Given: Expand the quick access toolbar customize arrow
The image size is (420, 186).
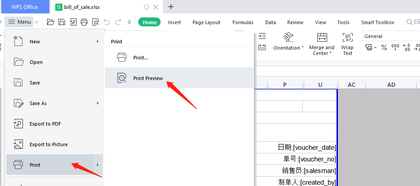Looking at the screenshot, I should (130, 22).
